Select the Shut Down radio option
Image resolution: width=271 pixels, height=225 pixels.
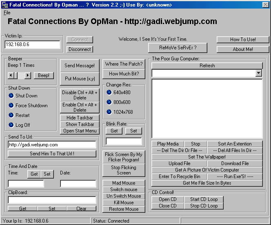tap(11, 96)
